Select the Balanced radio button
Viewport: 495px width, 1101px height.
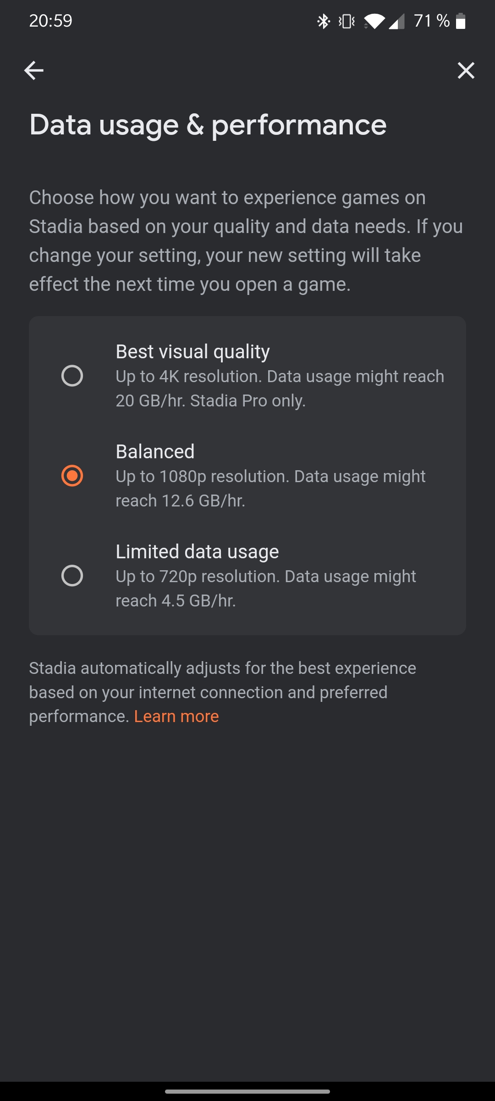tap(72, 476)
